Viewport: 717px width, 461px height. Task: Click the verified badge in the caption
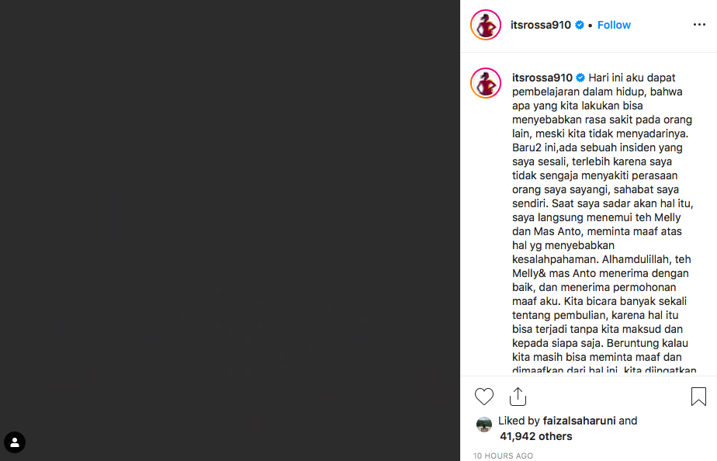[580, 78]
